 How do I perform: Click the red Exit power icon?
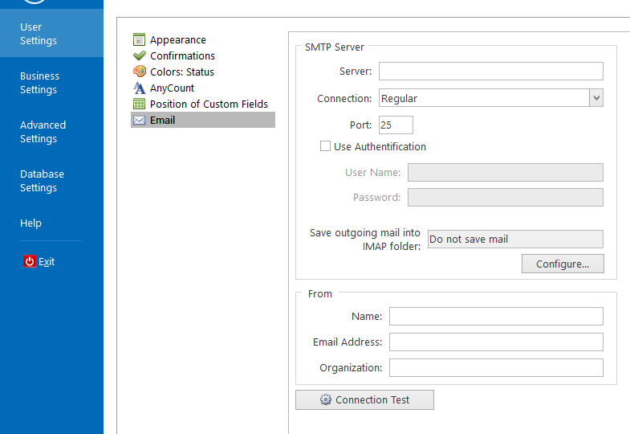click(30, 261)
